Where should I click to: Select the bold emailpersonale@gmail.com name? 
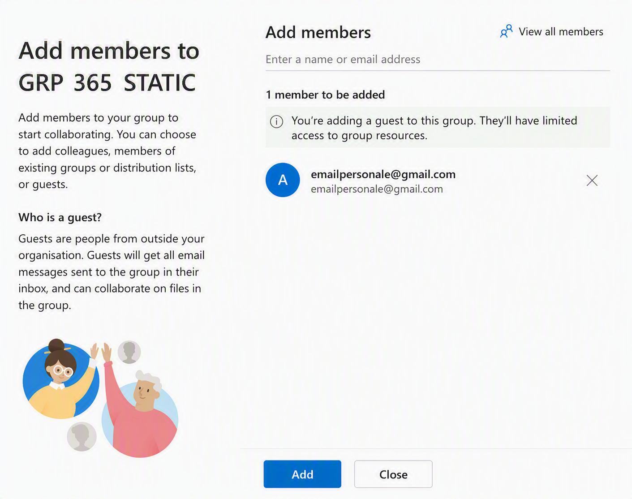click(383, 174)
